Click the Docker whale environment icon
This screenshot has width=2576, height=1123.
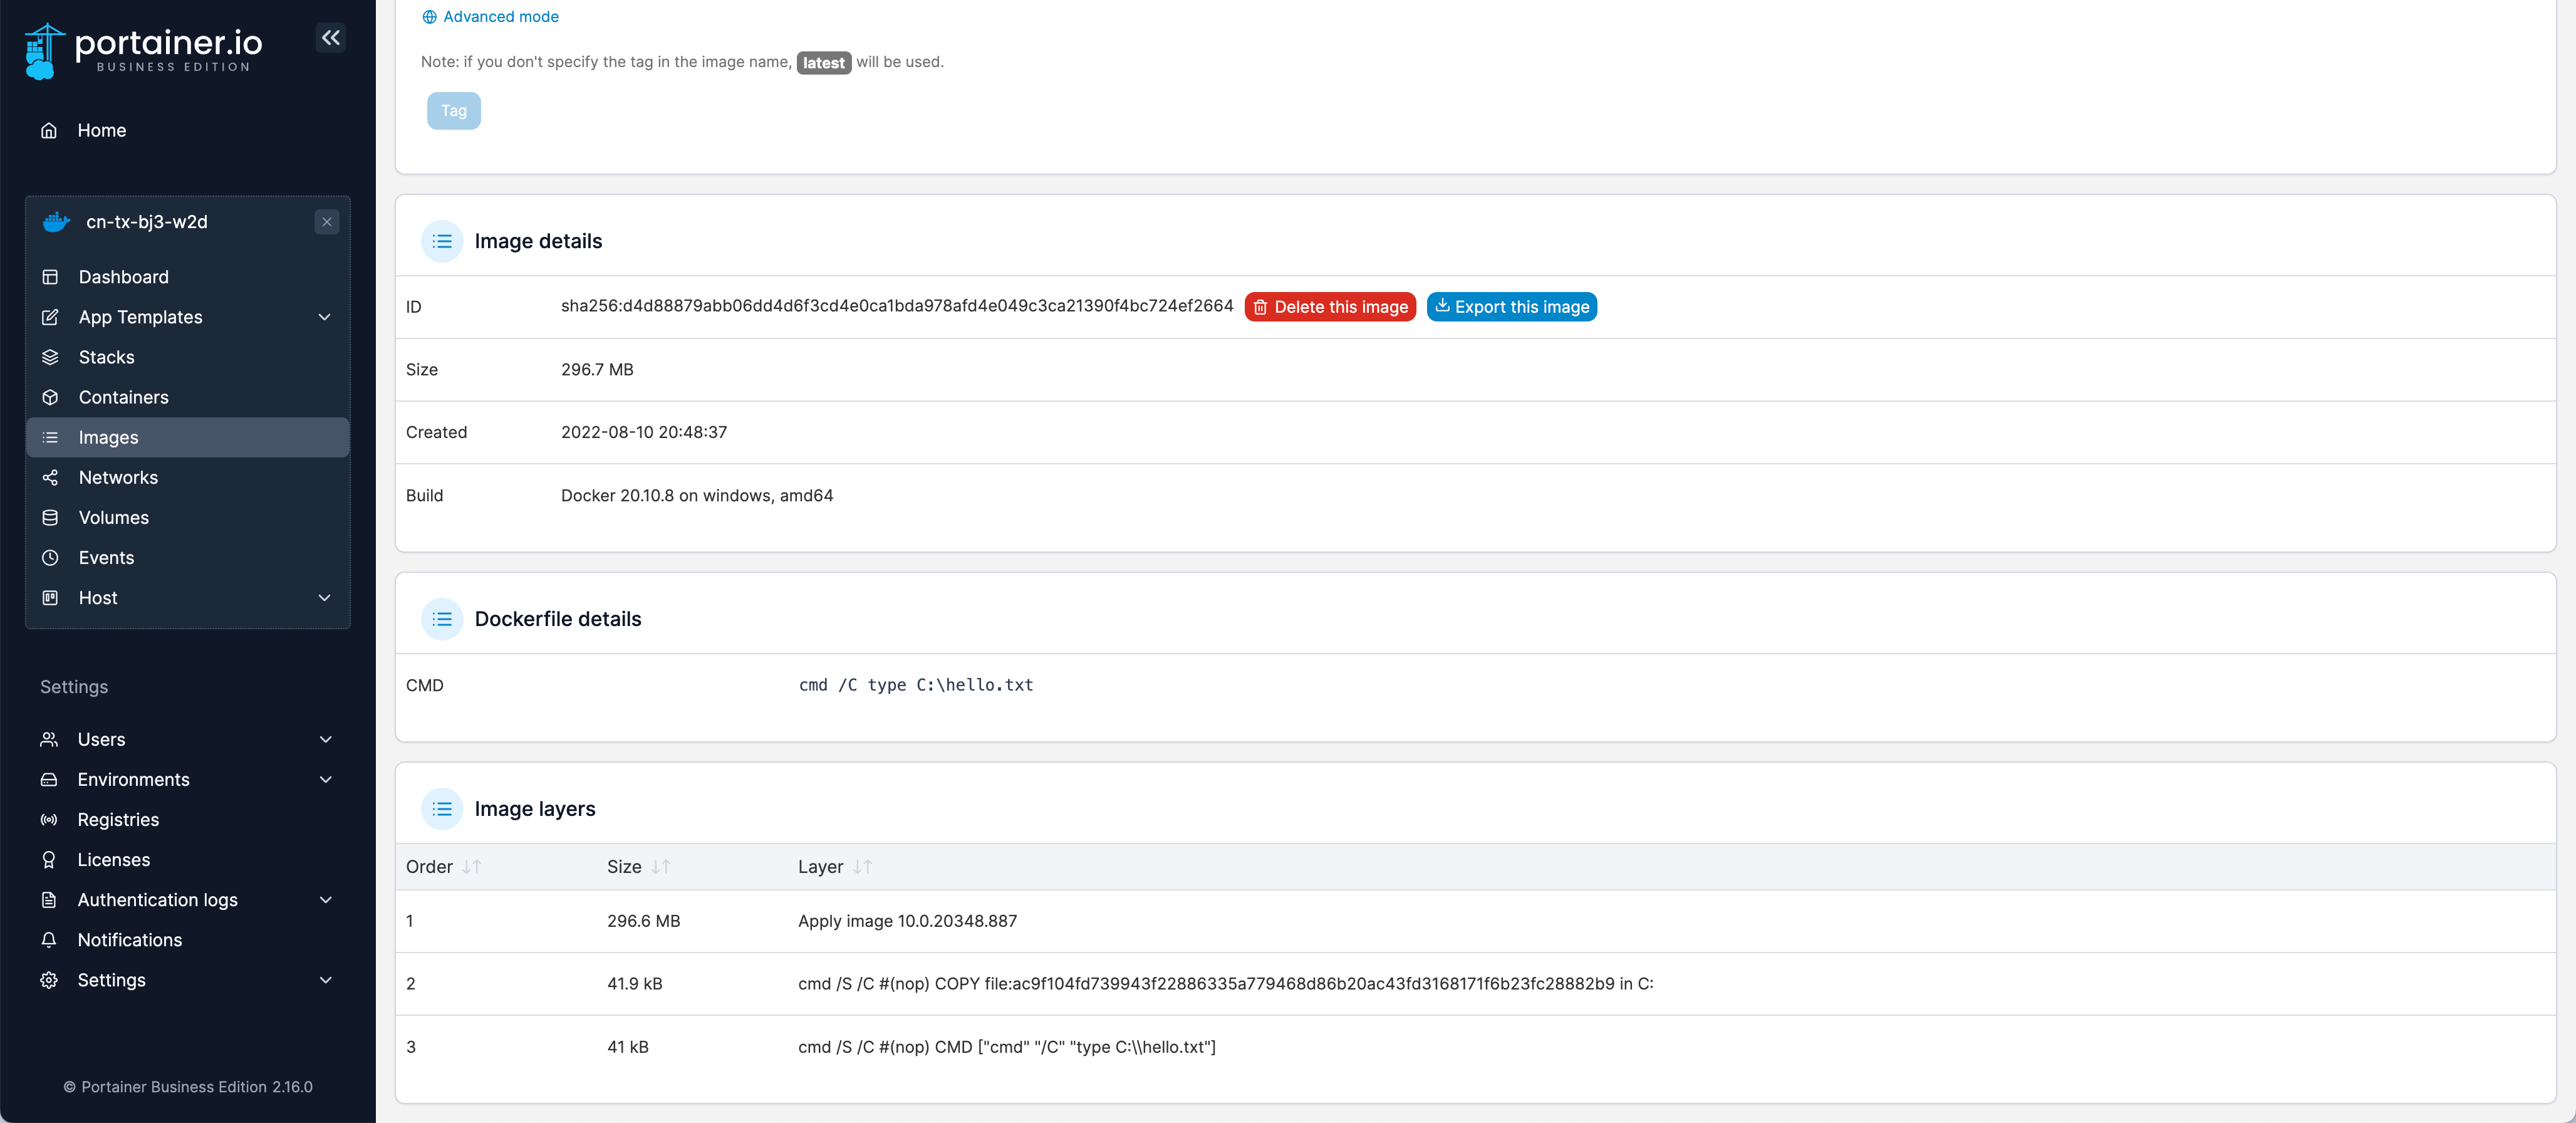pos(56,222)
